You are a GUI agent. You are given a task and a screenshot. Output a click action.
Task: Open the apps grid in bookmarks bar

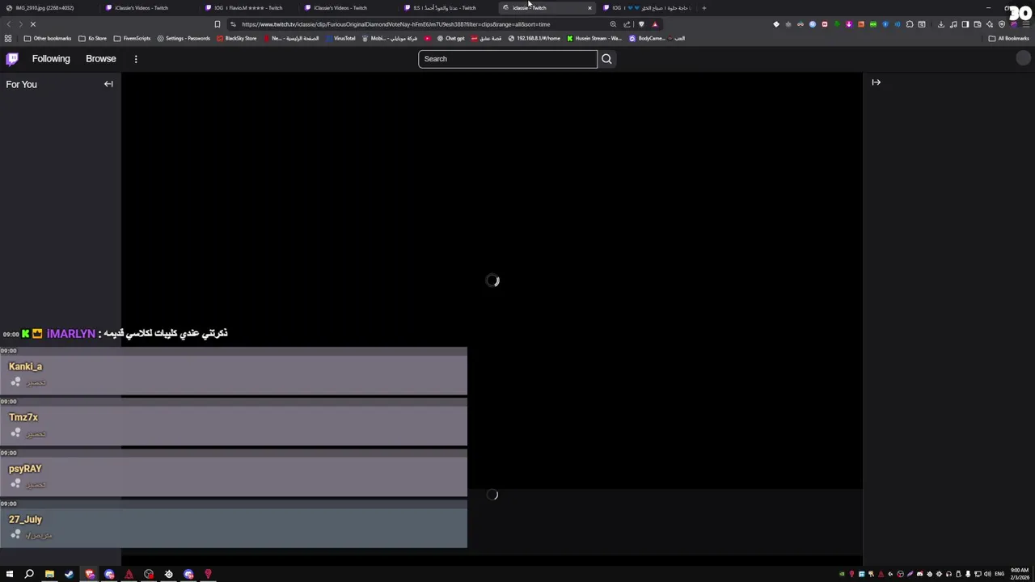(x=8, y=38)
